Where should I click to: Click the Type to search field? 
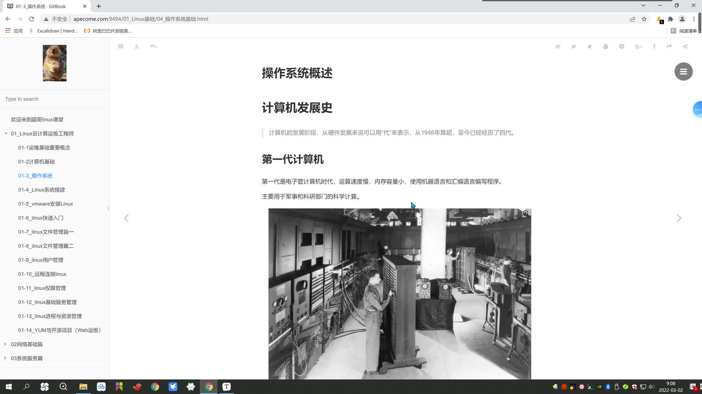54,99
